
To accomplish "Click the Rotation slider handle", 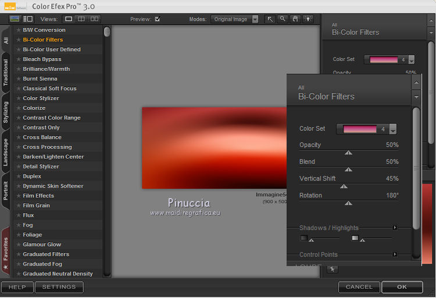I will [x=348, y=203].
